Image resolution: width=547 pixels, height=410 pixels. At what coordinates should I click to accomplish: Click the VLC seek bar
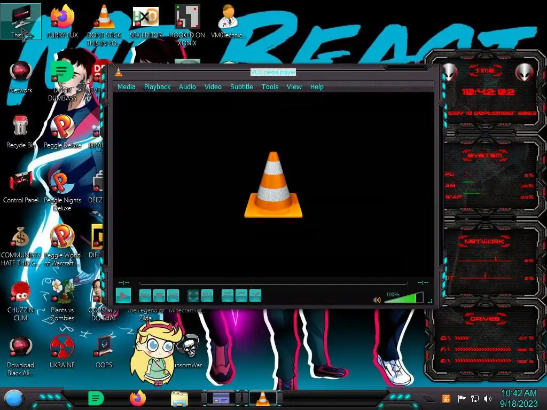pyautogui.click(x=273, y=282)
